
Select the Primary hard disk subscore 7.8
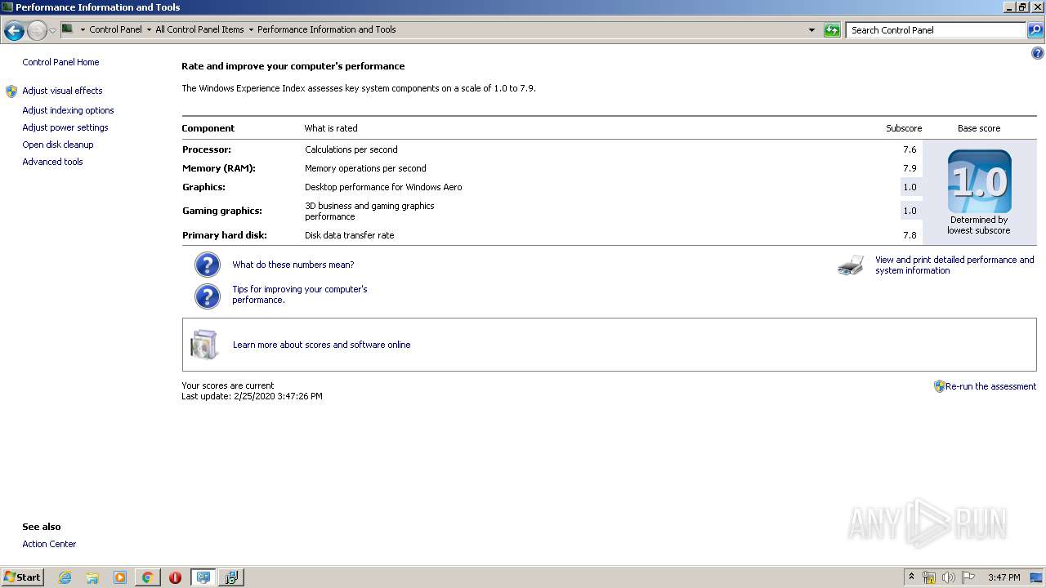pyautogui.click(x=910, y=235)
